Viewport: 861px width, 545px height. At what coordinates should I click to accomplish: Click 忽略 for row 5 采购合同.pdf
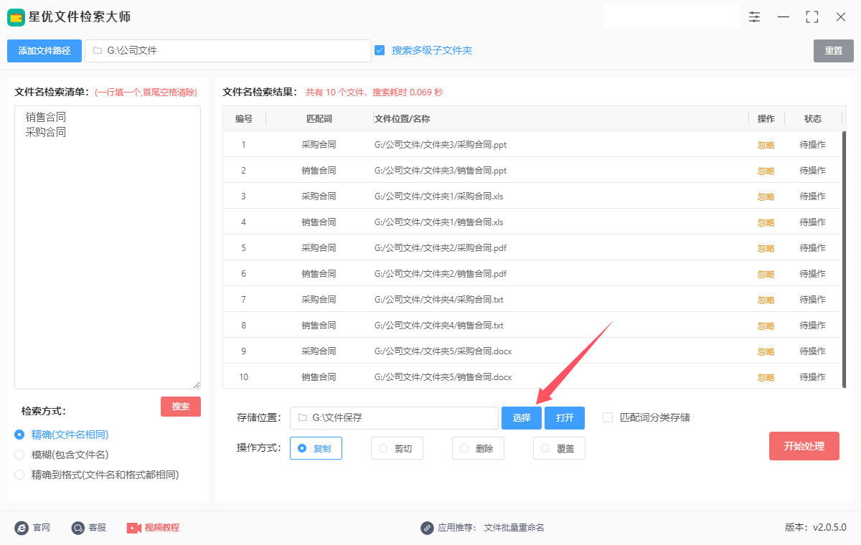pos(766,248)
